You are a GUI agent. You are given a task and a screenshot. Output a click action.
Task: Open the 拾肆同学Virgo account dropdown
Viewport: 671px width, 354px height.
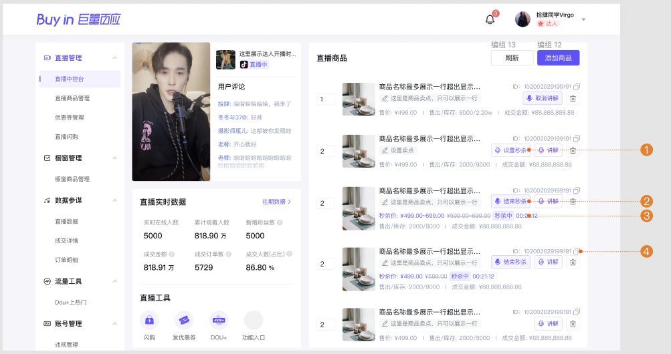(583, 19)
